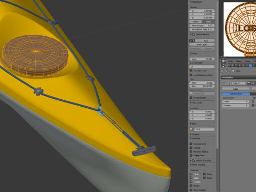Screen dimensions: 256x192
Task: Toggle the Render Border checkbox
Action: click(191, 98)
